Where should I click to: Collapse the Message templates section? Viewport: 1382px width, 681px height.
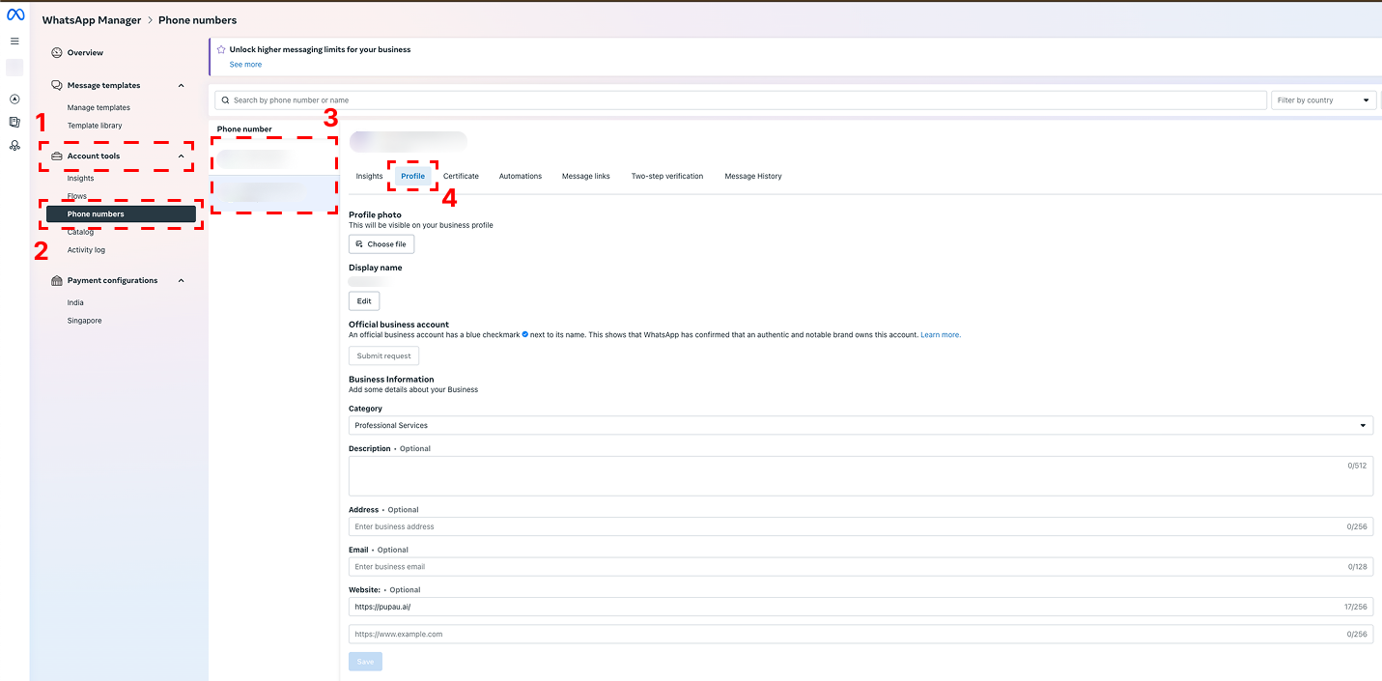tap(182, 86)
